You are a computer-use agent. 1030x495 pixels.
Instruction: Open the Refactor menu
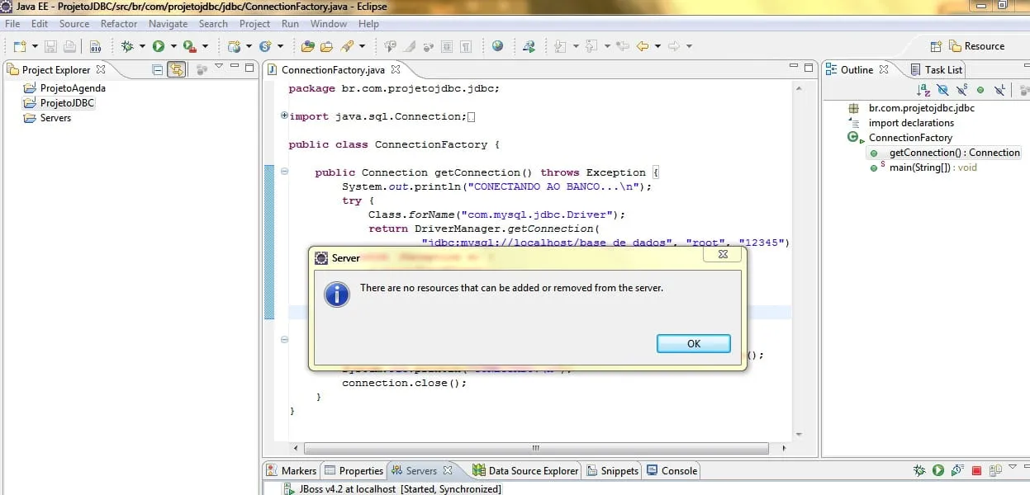119,24
